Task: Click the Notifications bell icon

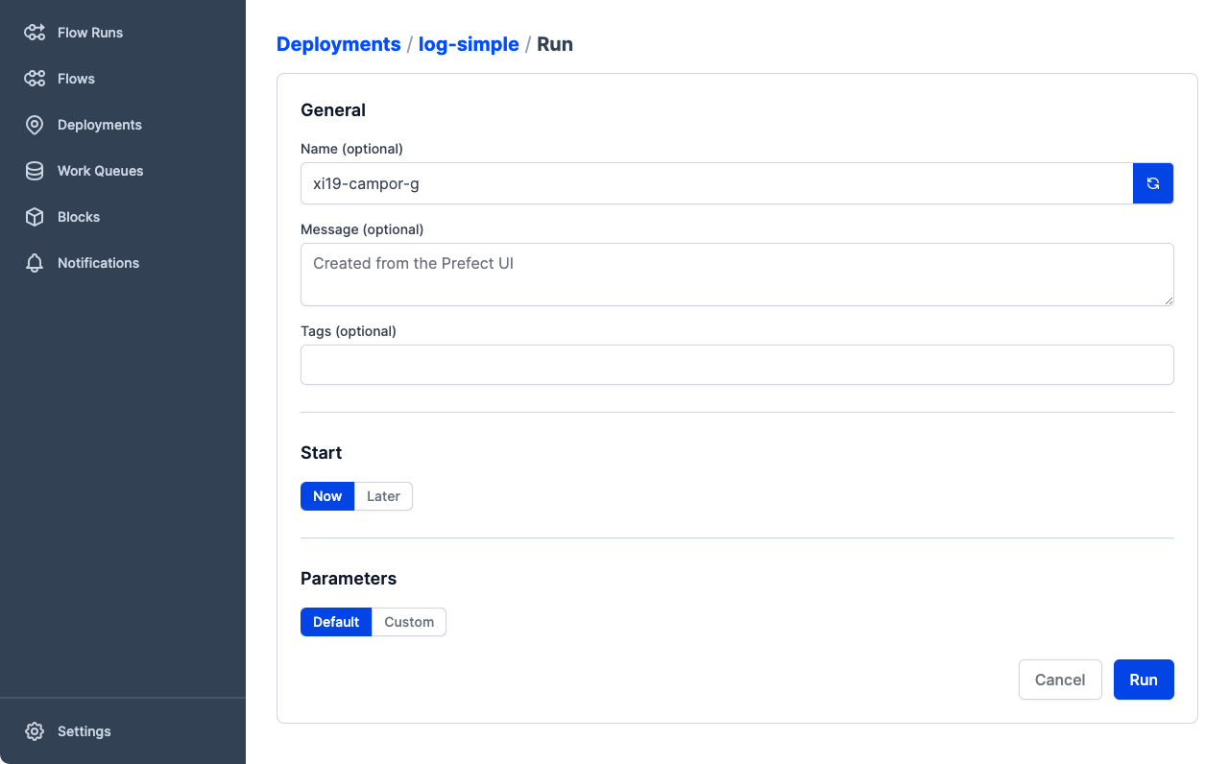Action: click(x=35, y=263)
